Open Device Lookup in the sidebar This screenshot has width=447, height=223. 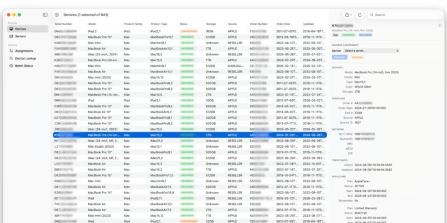(27, 59)
